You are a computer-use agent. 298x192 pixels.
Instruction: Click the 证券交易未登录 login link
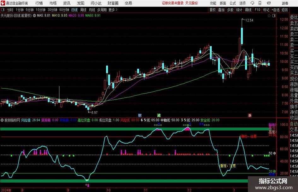173,3
